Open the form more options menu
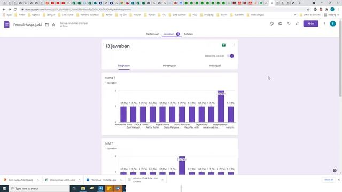 click(x=324, y=23)
